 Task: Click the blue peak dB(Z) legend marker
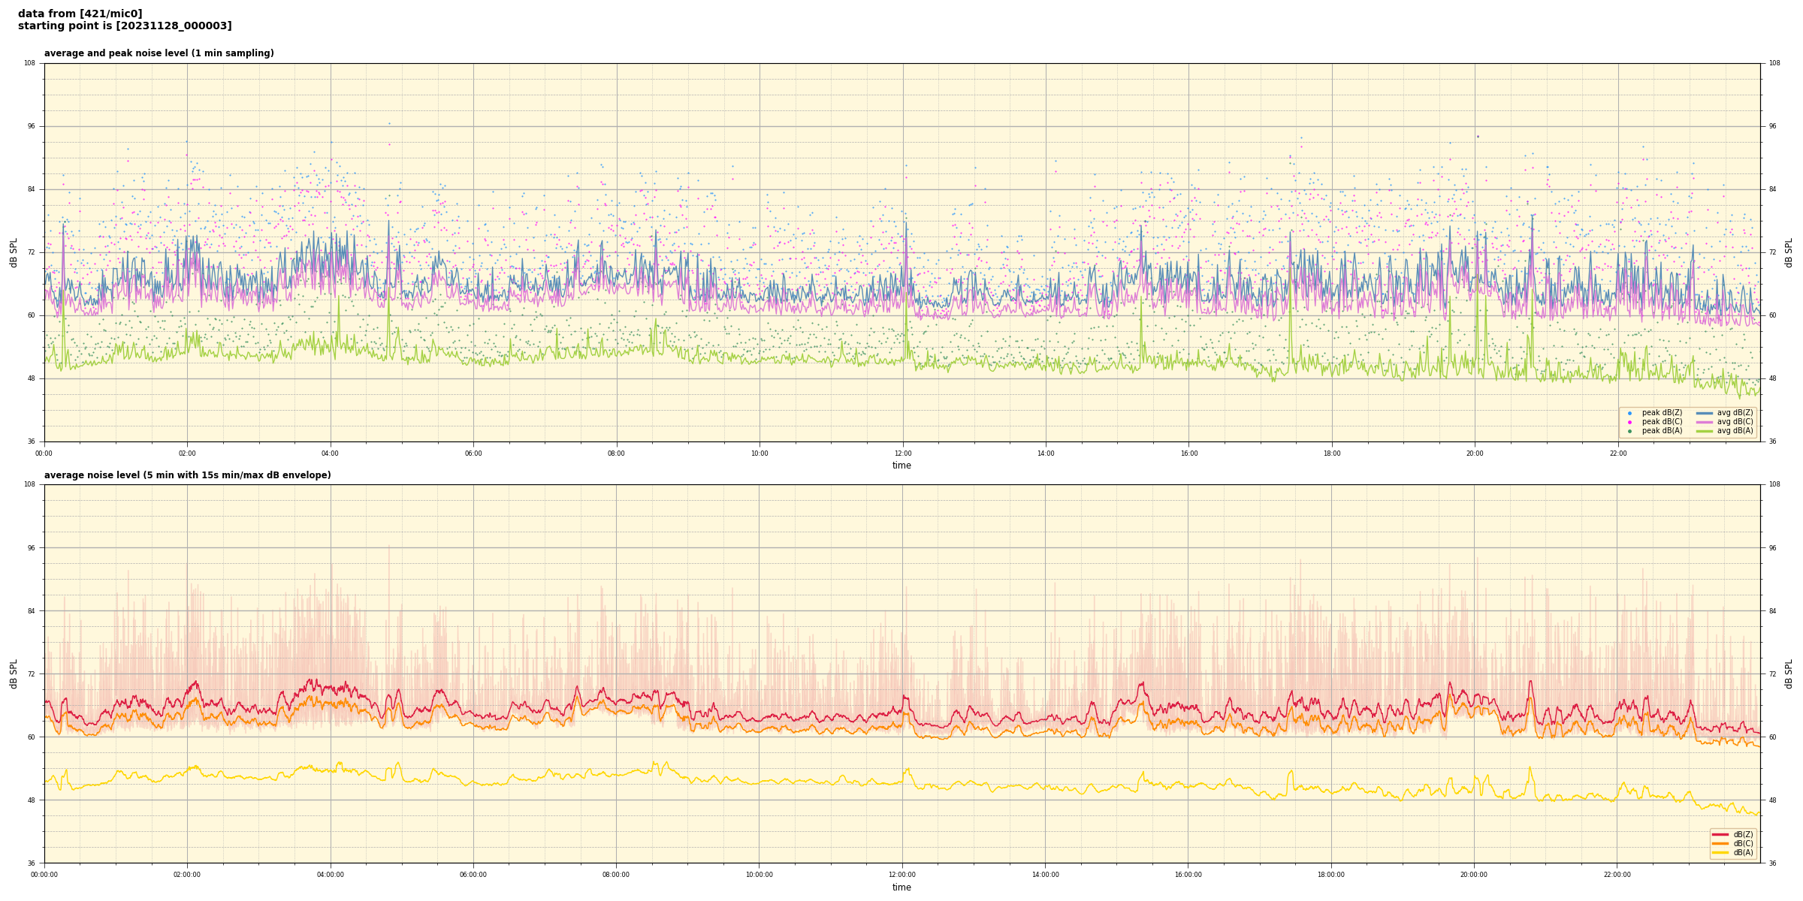click(1629, 413)
